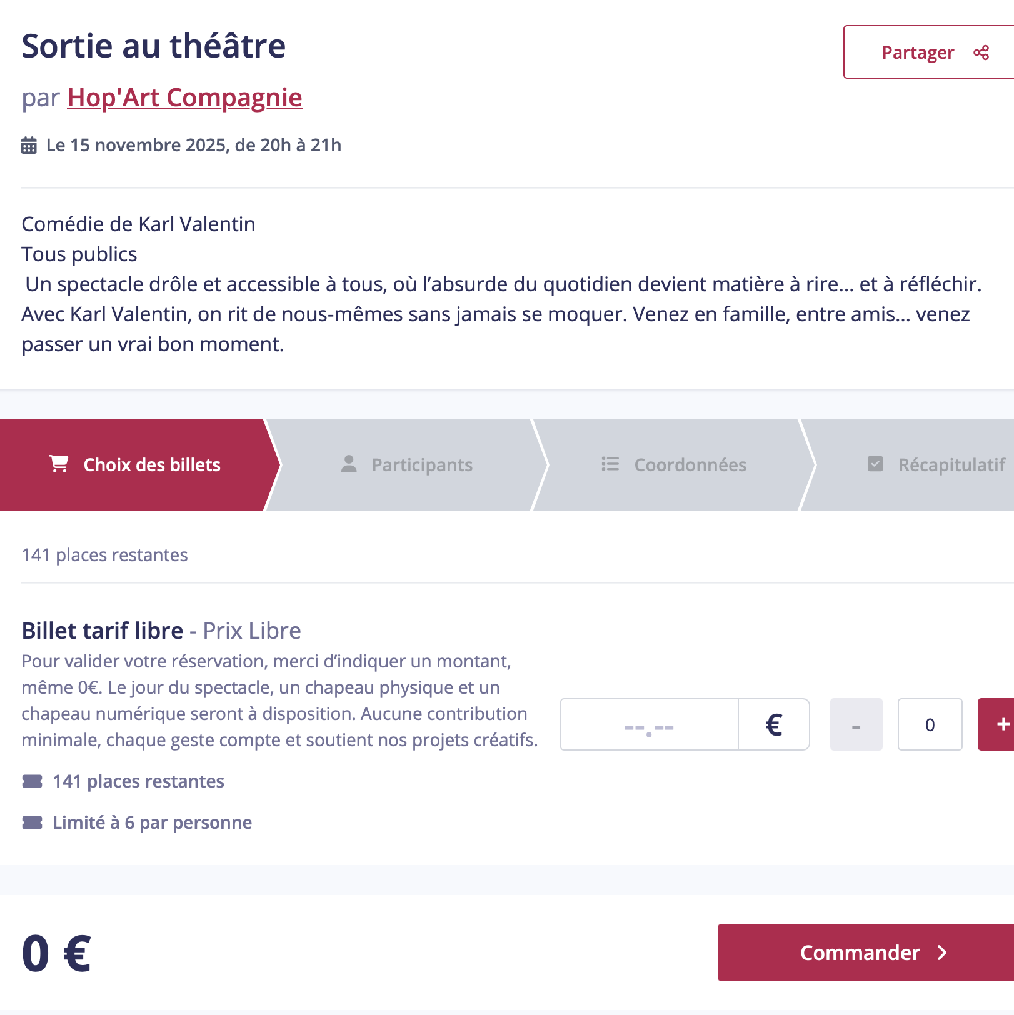
Task: Click the ticket icon beside Limité à 6
Action: coord(33,822)
